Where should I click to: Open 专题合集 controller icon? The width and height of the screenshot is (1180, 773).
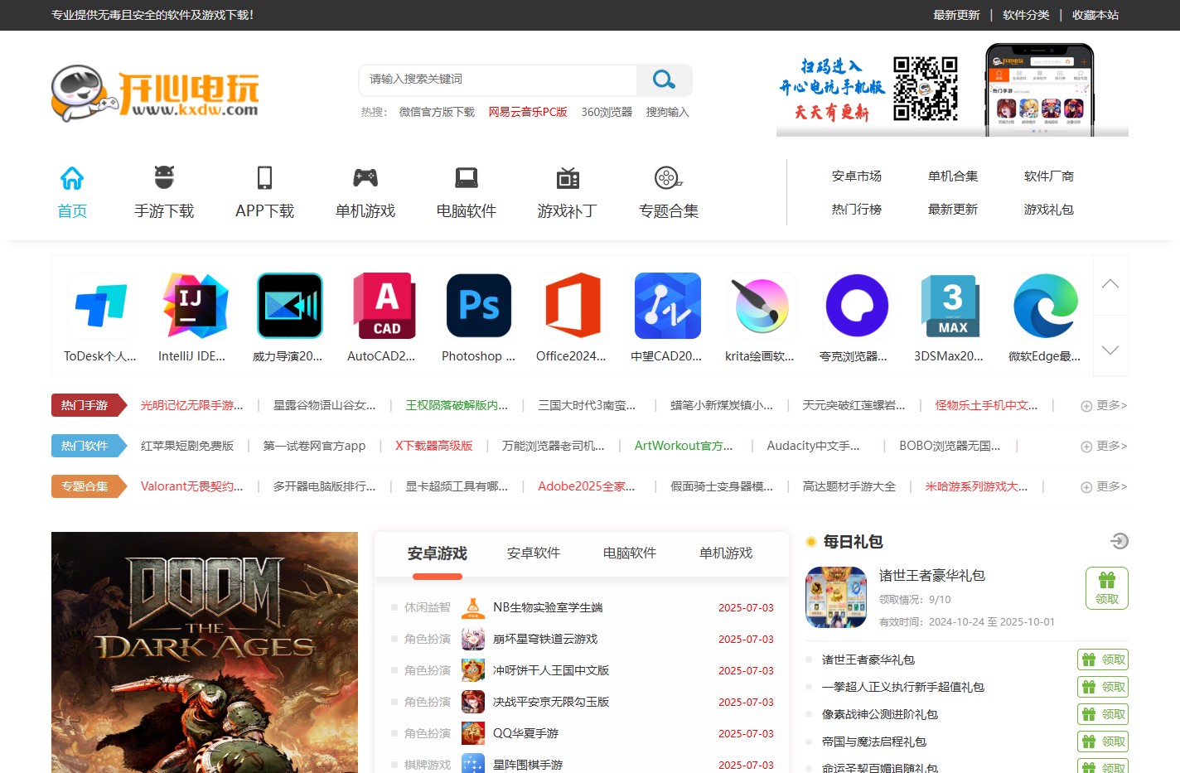[x=668, y=177]
